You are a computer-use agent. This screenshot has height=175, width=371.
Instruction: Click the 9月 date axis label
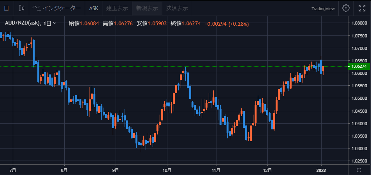pos(116,170)
